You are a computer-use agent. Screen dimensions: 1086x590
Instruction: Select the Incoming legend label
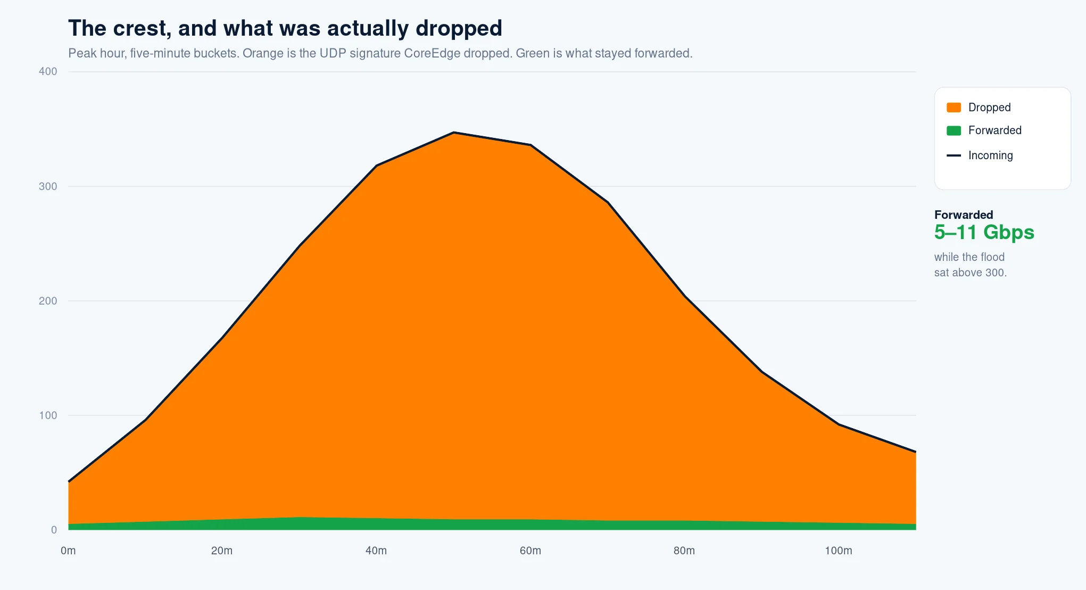990,155
